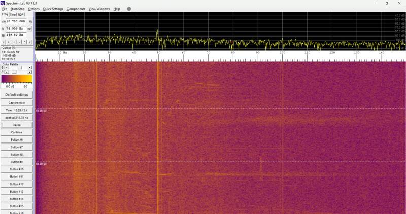Click the Default settings button
406x214 pixels.
pos(17,95)
